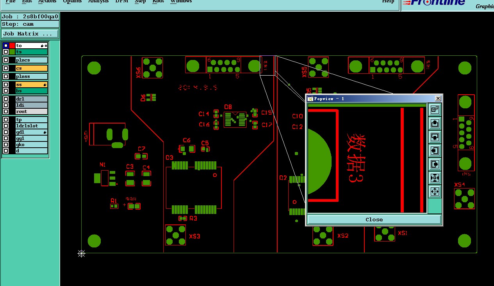Click the C3 component label

click(130, 166)
